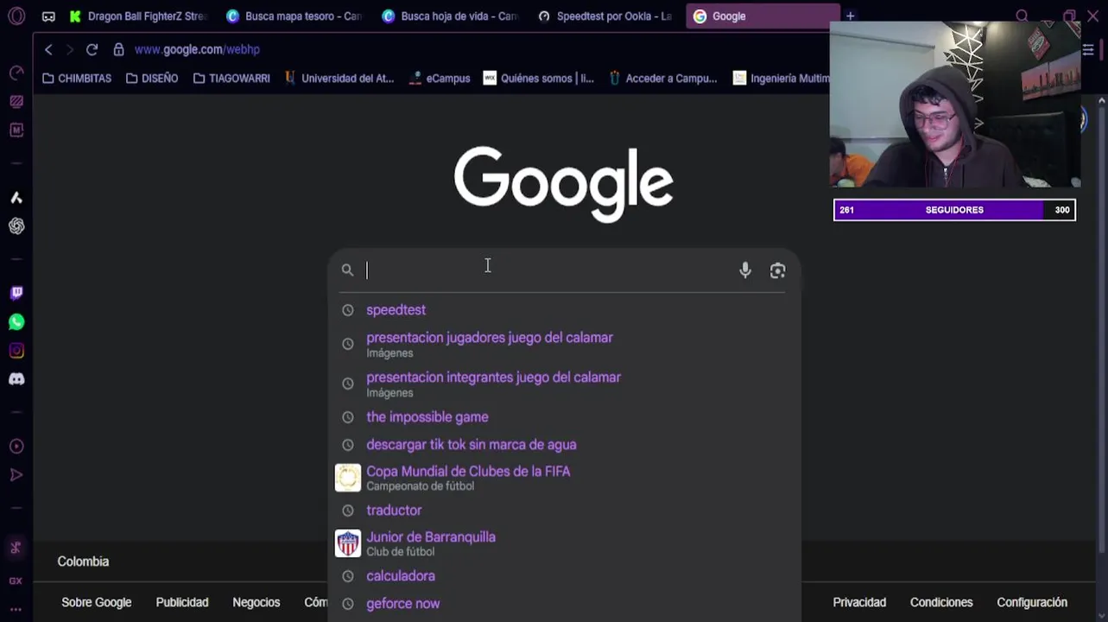The height and width of the screenshot is (622, 1108).
Task: Open the Player icon in sidebar
Action: (x=16, y=447)
